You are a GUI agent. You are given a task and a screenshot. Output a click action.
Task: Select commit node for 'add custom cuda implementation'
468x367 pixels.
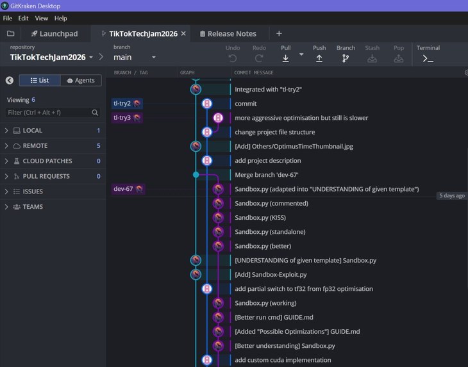[x=207, y=360]
